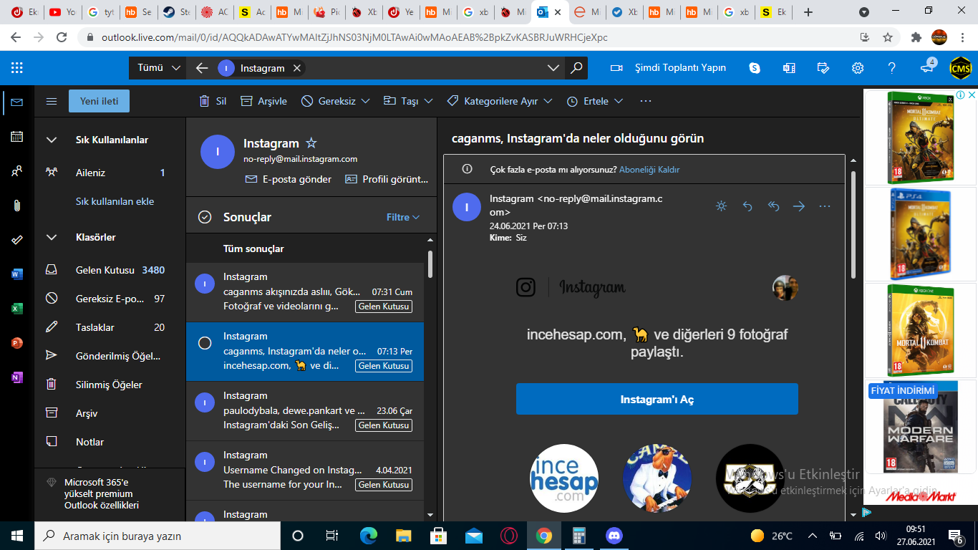The image size is (978, 550).
Task: Open Username Changed on Instagram message
Action: click(x=305, y=470)
